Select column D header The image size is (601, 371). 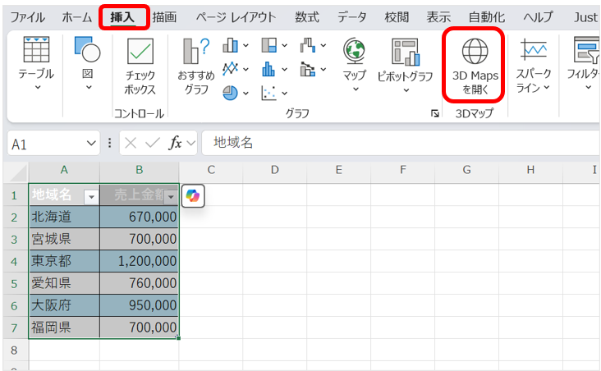point(275,170)
